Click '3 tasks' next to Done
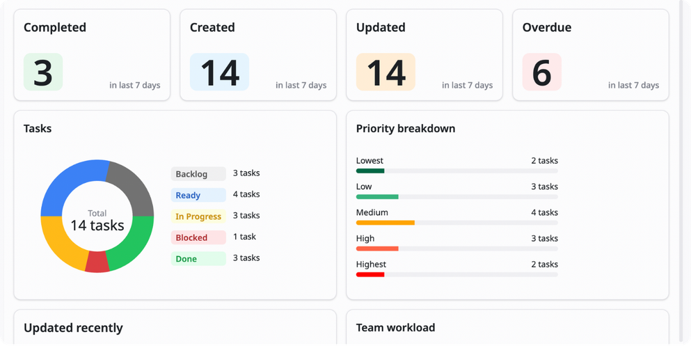The image size is (691, 346). pos(246,258)
